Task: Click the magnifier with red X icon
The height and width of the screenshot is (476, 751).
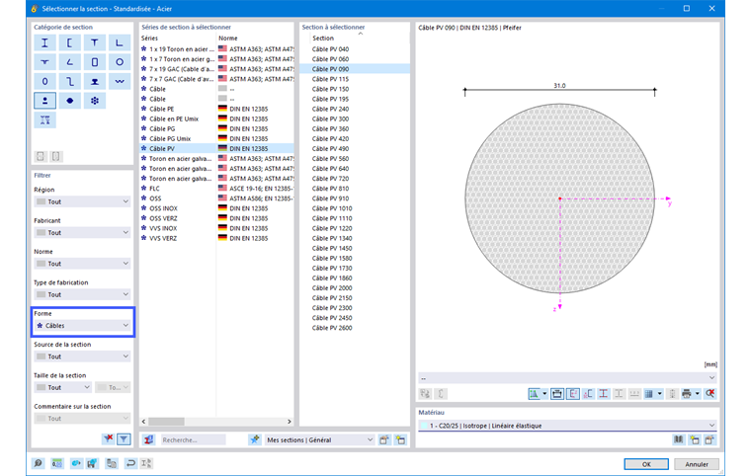Action: (709, 394)
